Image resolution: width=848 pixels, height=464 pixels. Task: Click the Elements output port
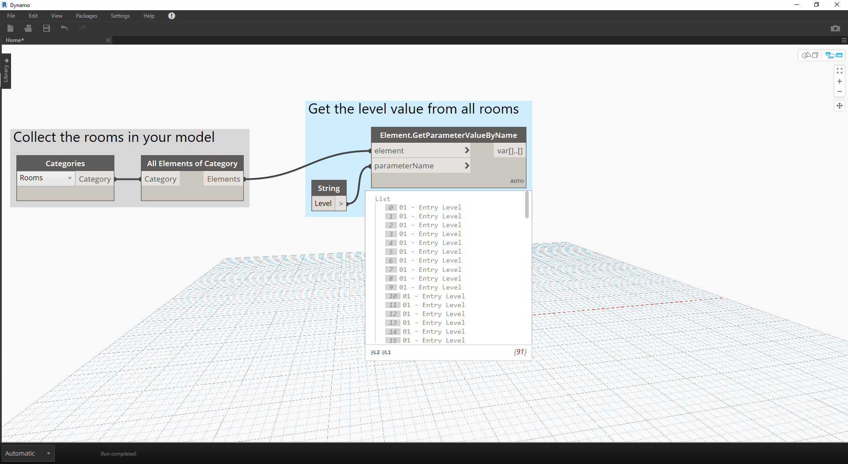point(223,179)
